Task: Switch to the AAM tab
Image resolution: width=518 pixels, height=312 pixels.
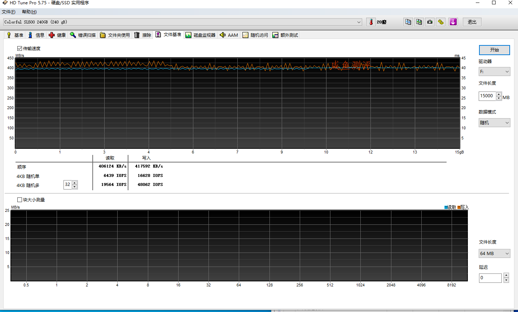Action: tap(229, 35)
